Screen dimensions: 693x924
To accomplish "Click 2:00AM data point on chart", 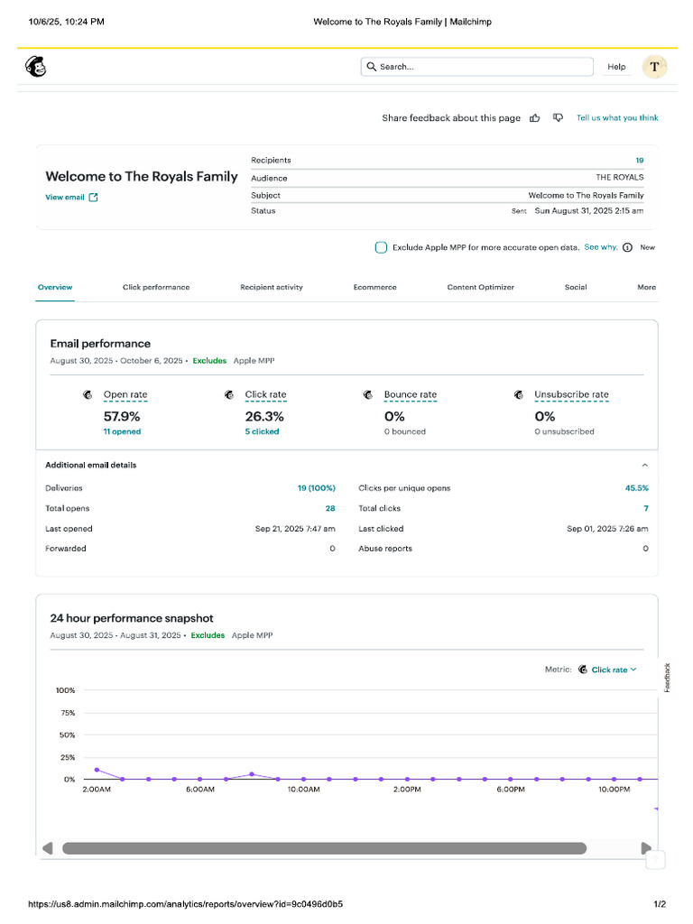I will (97, 770).
